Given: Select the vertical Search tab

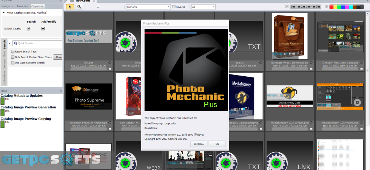Looking at the screenshot, I should [5, 45].
